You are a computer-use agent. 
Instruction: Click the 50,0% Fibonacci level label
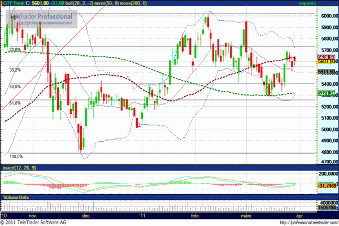click(x=15, y=86)
